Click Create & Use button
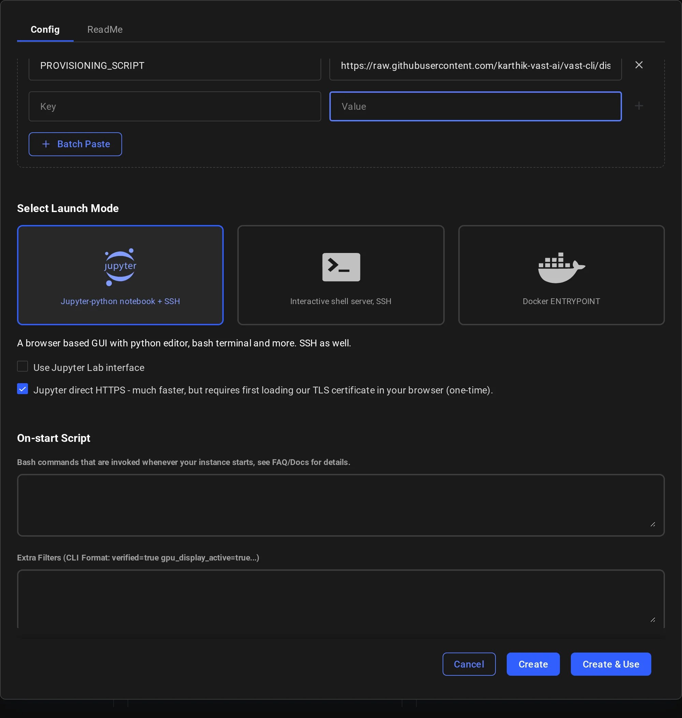The height and width of the screenshot is (718, 682). [611, 664]
